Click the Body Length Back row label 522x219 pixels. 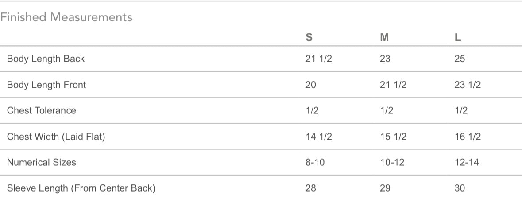point(46,59)
